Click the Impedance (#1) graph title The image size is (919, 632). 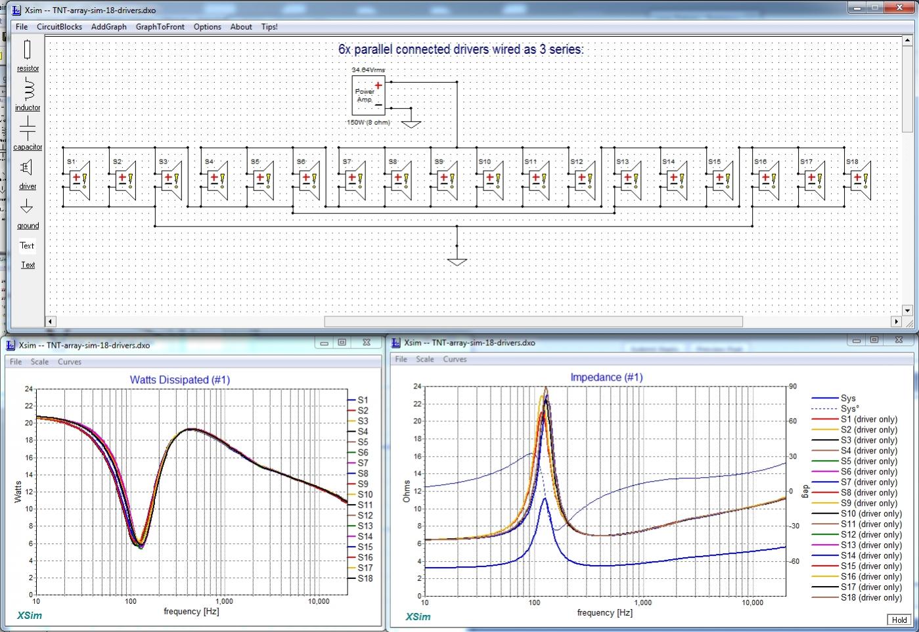[606, 377]
